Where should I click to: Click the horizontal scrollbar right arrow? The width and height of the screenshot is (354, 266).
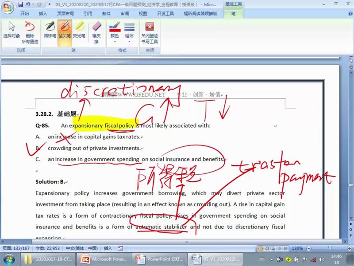point(345,242)
